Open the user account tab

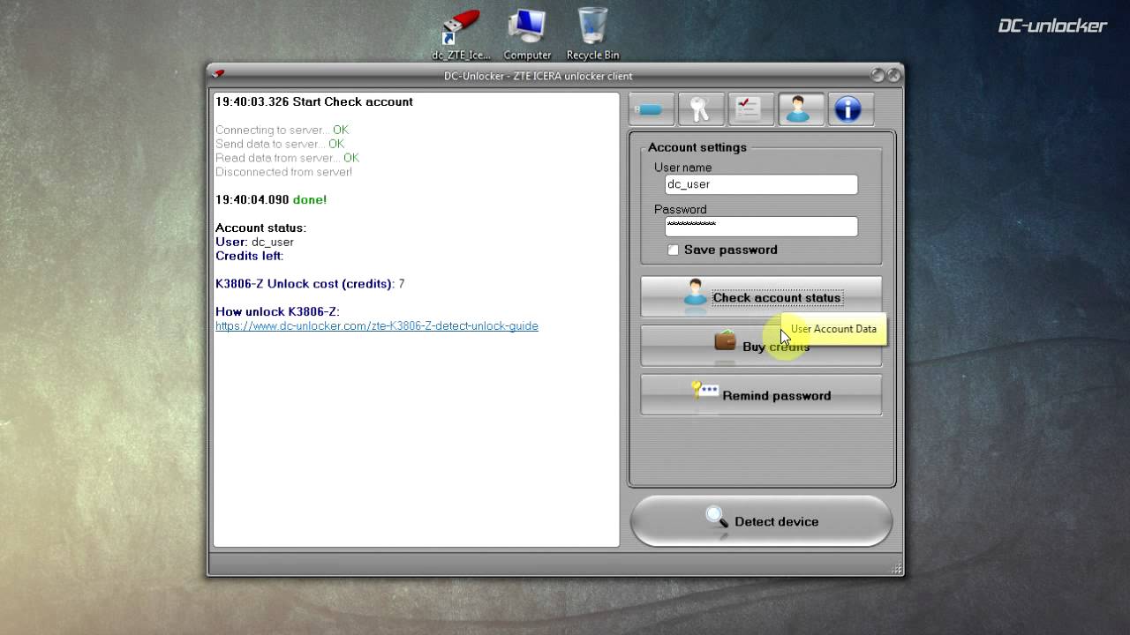800,109
